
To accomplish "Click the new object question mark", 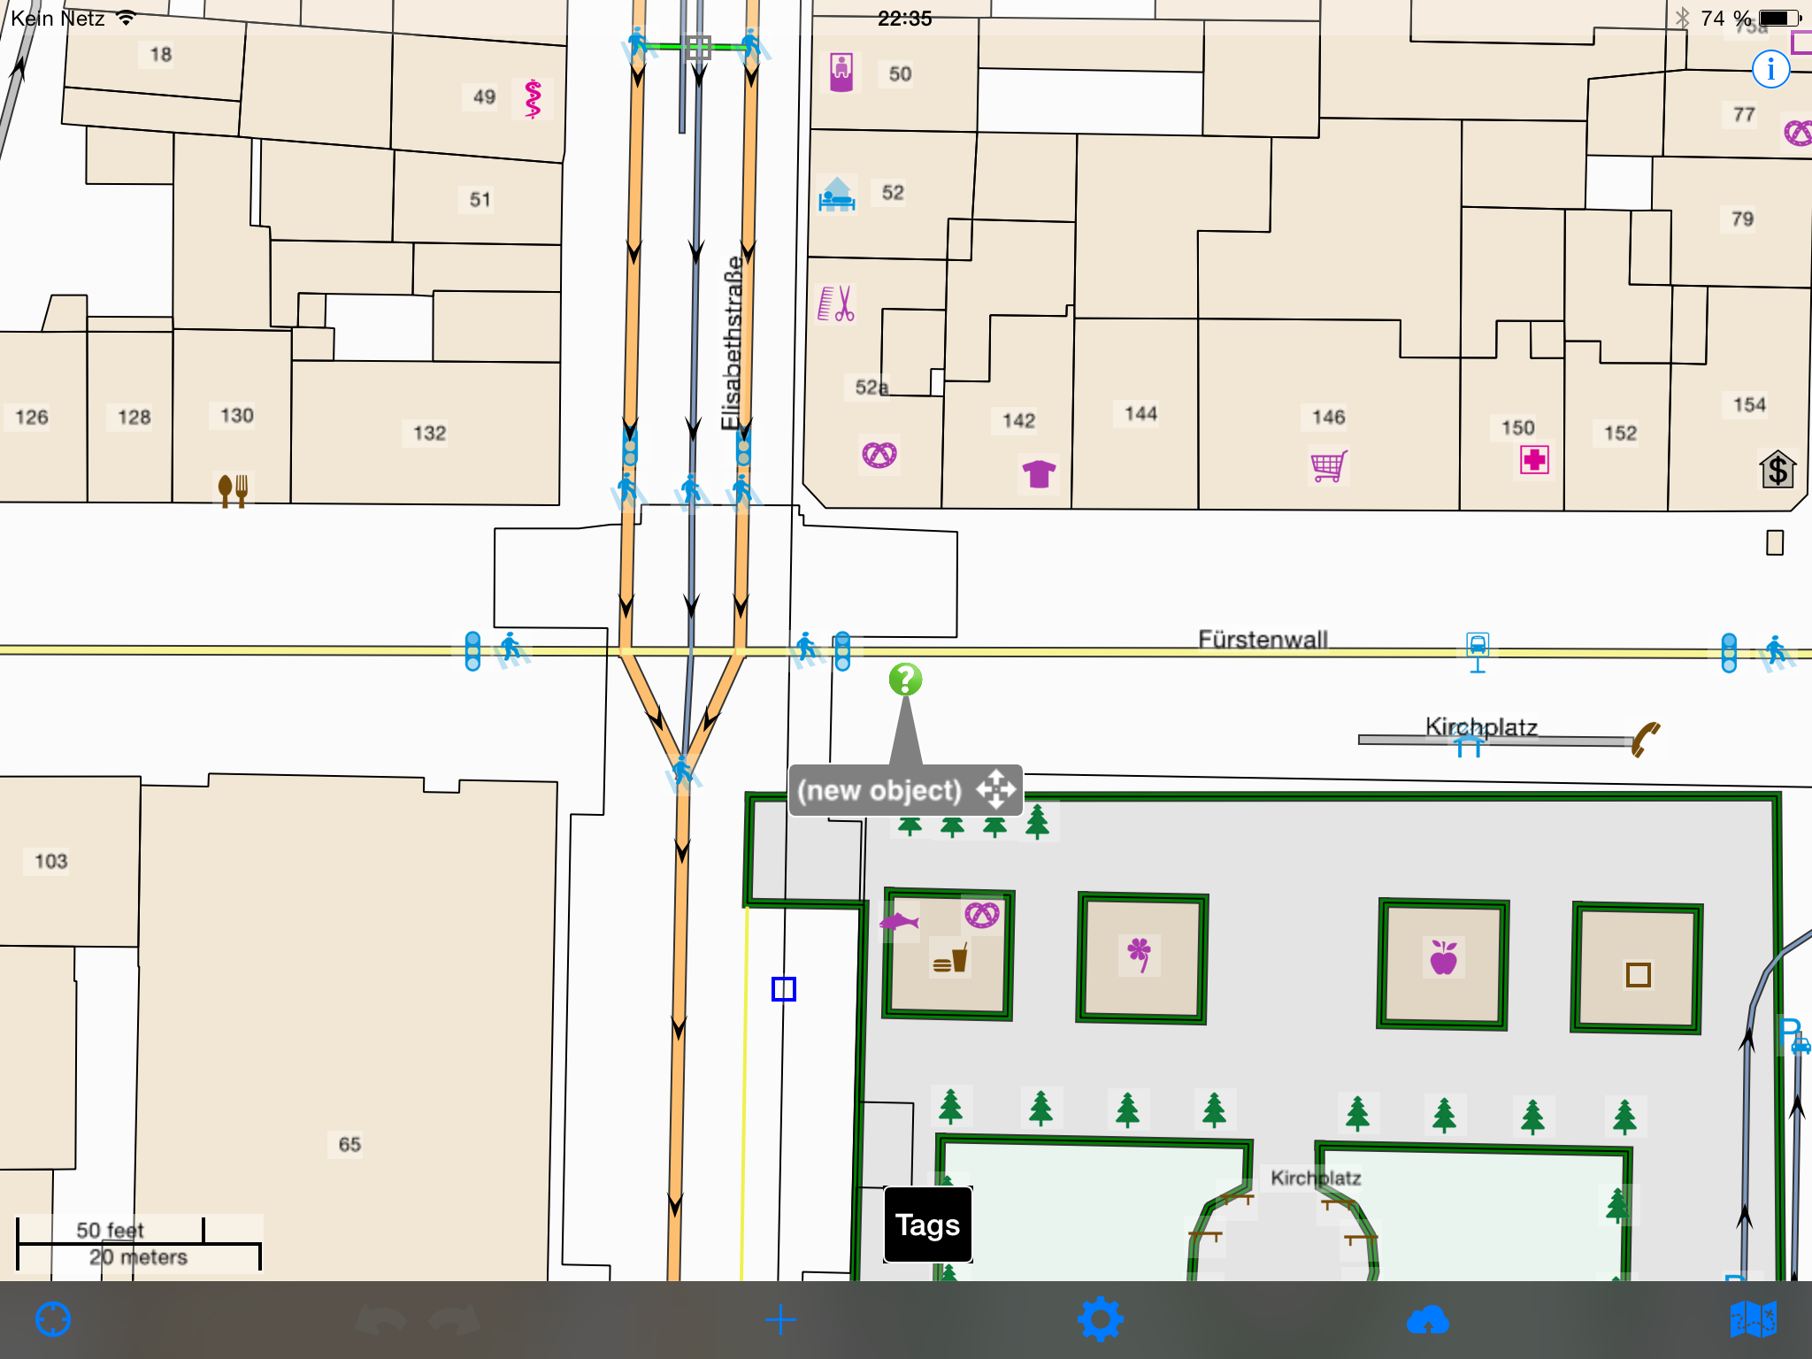I will (904, 679).
